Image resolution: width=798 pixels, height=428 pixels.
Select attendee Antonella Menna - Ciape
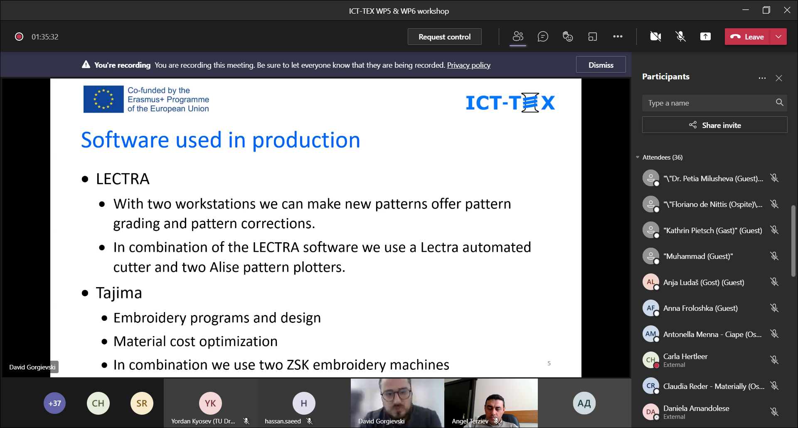point(713,334)
